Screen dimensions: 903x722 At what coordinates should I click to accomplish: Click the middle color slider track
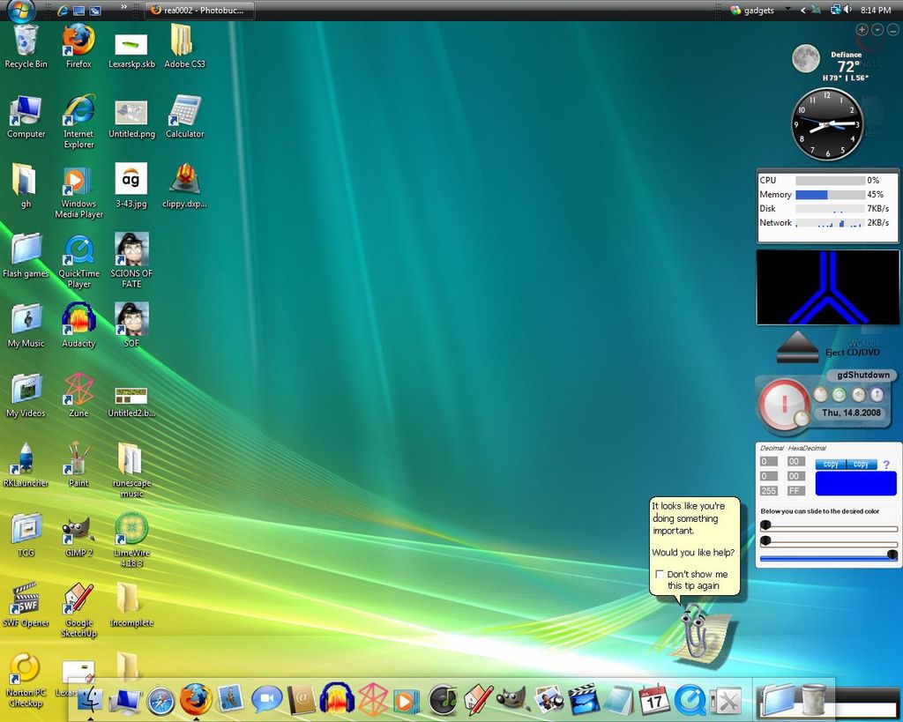(829, 543)
